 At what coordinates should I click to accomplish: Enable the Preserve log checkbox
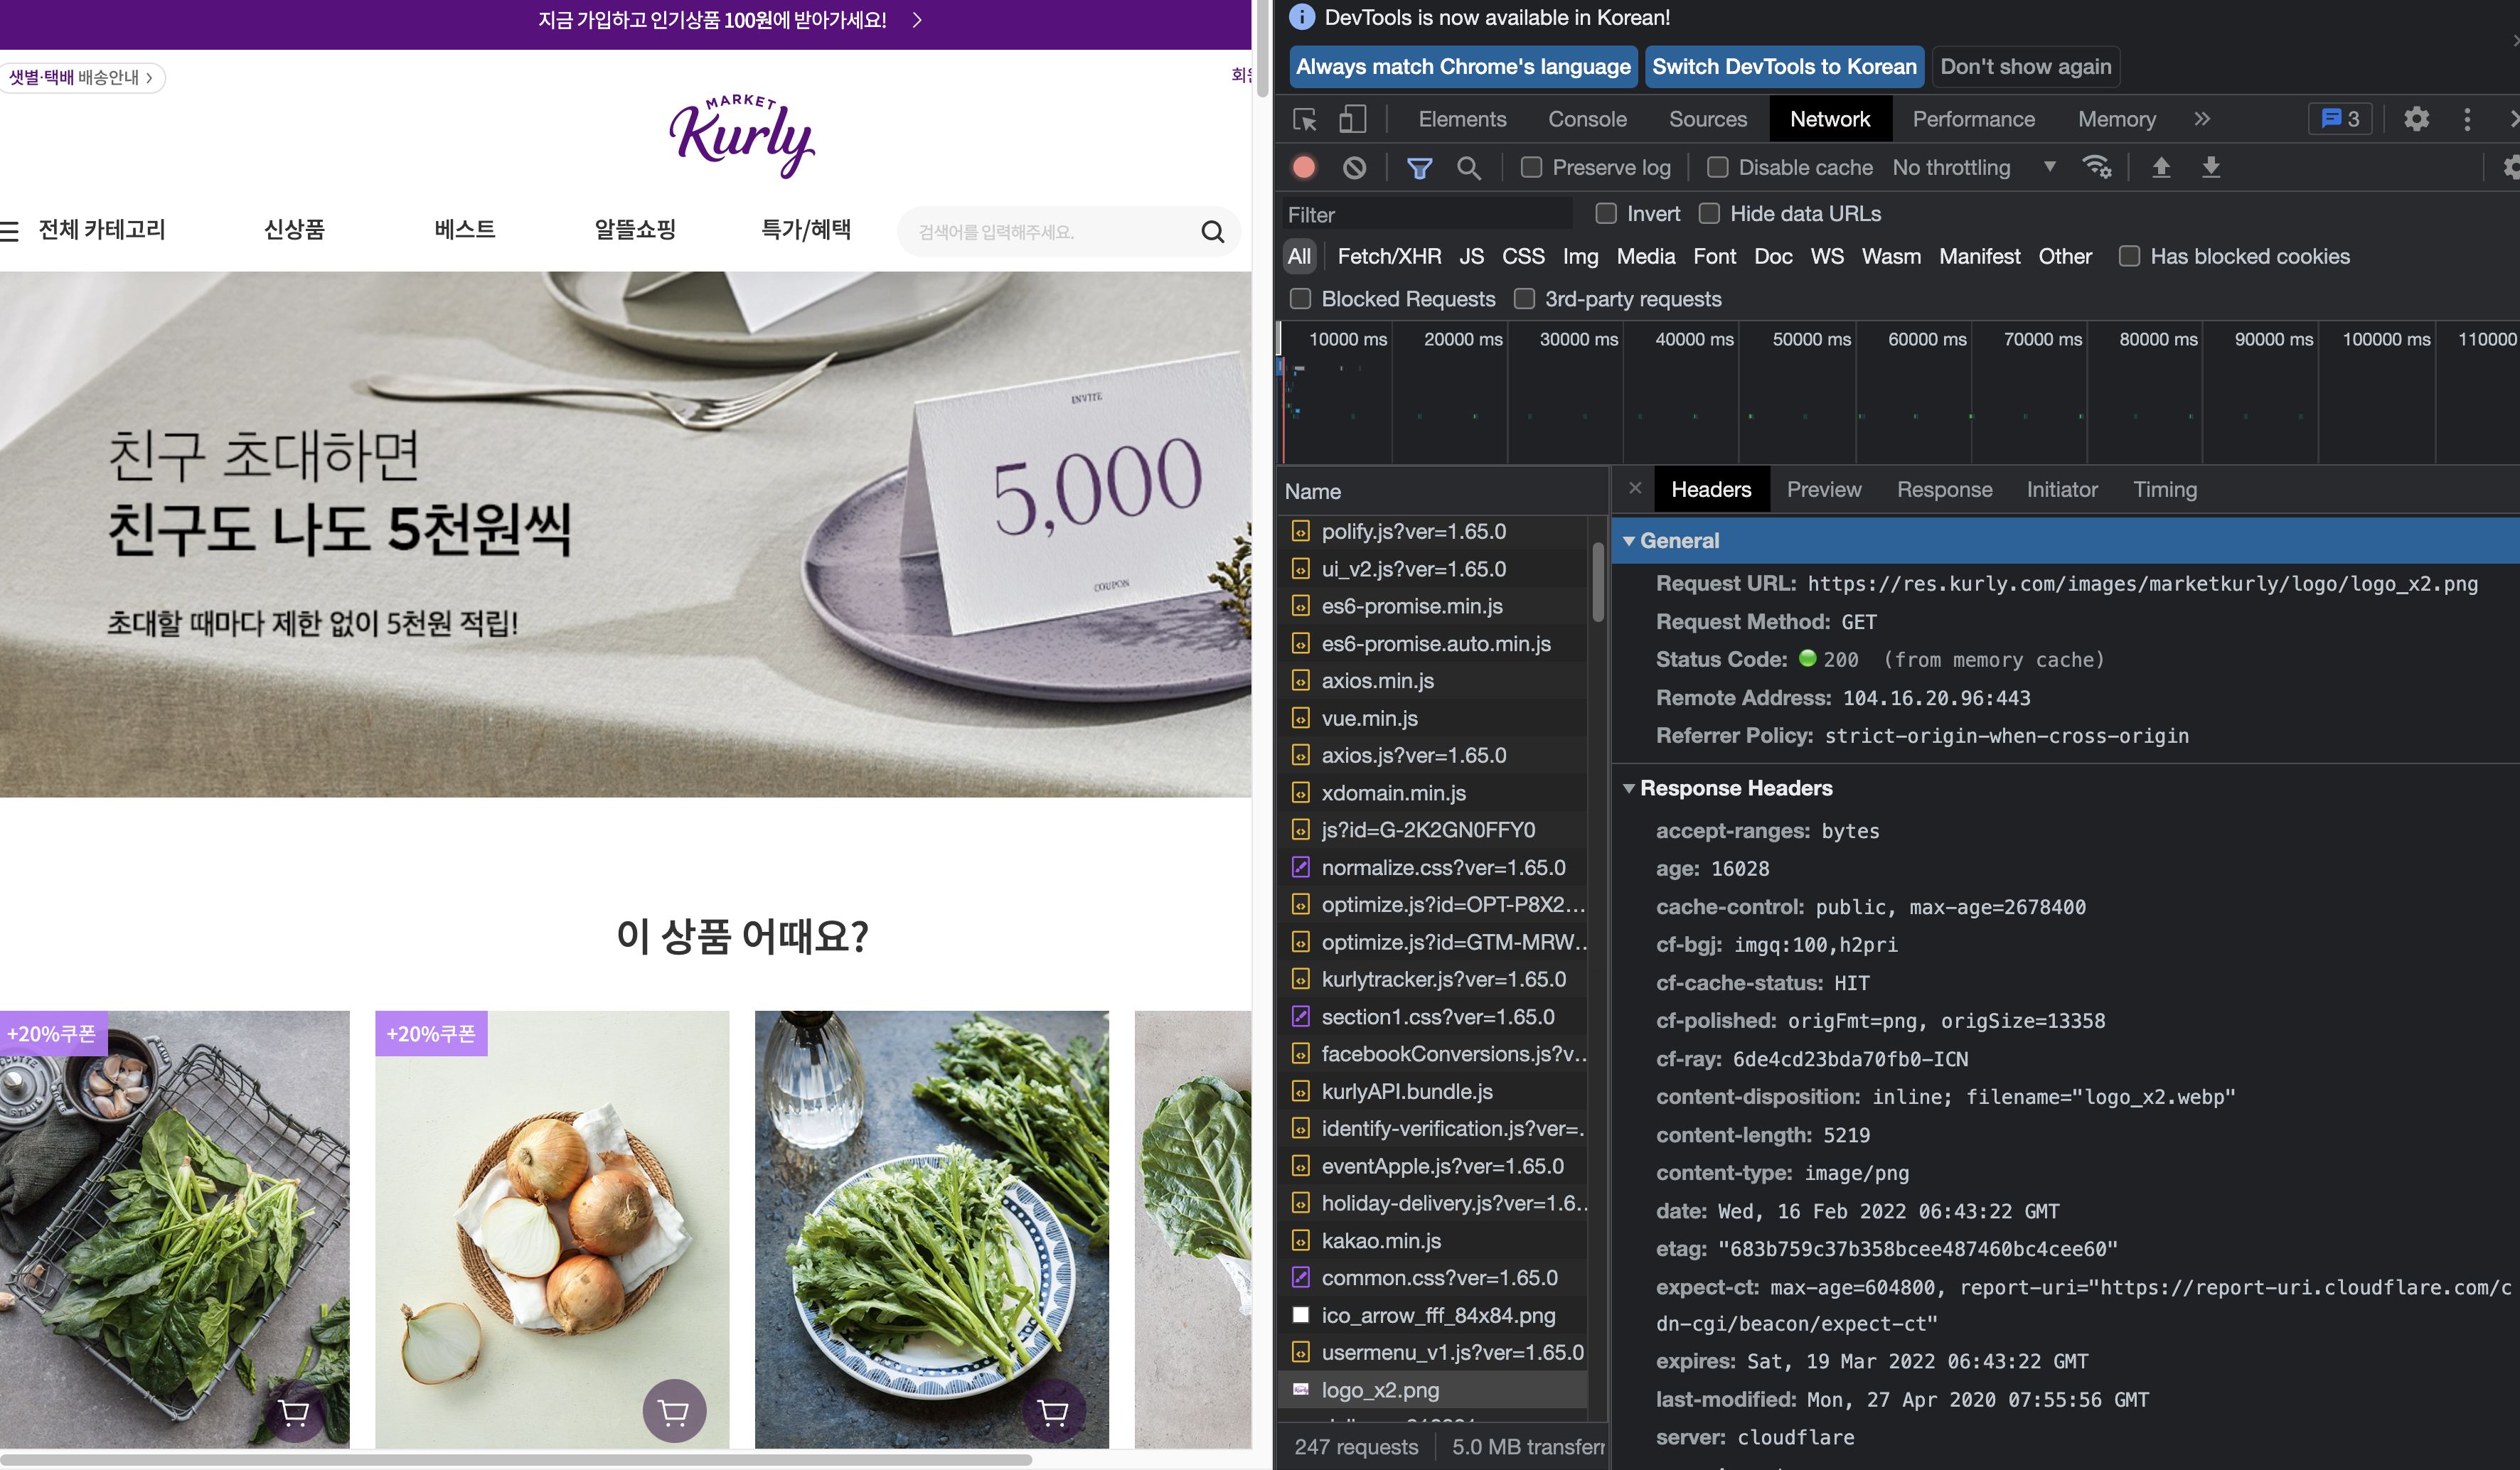[x=1531, y=168]
